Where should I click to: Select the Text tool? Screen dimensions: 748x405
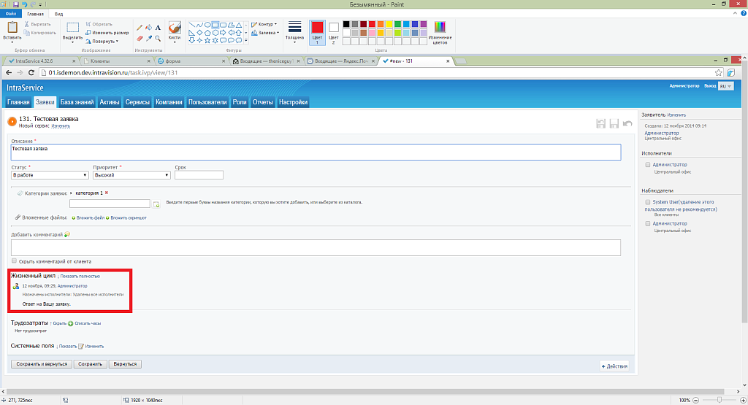158,27
